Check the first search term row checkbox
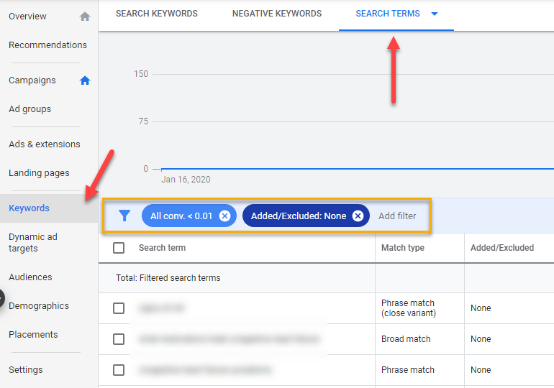The height and width of the screenshot is (388, 554). pyautogui.click(x=119, y=308)
